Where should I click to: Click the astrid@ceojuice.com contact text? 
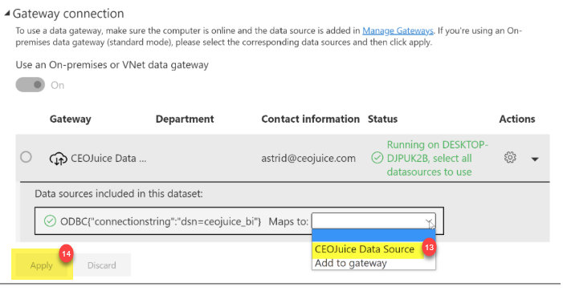coord(308,158)
